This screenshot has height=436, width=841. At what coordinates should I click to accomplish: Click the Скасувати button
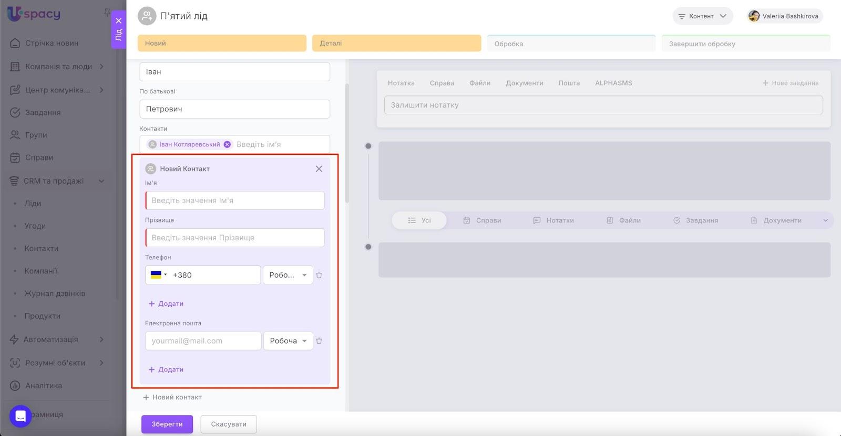(x=229, y=424)
